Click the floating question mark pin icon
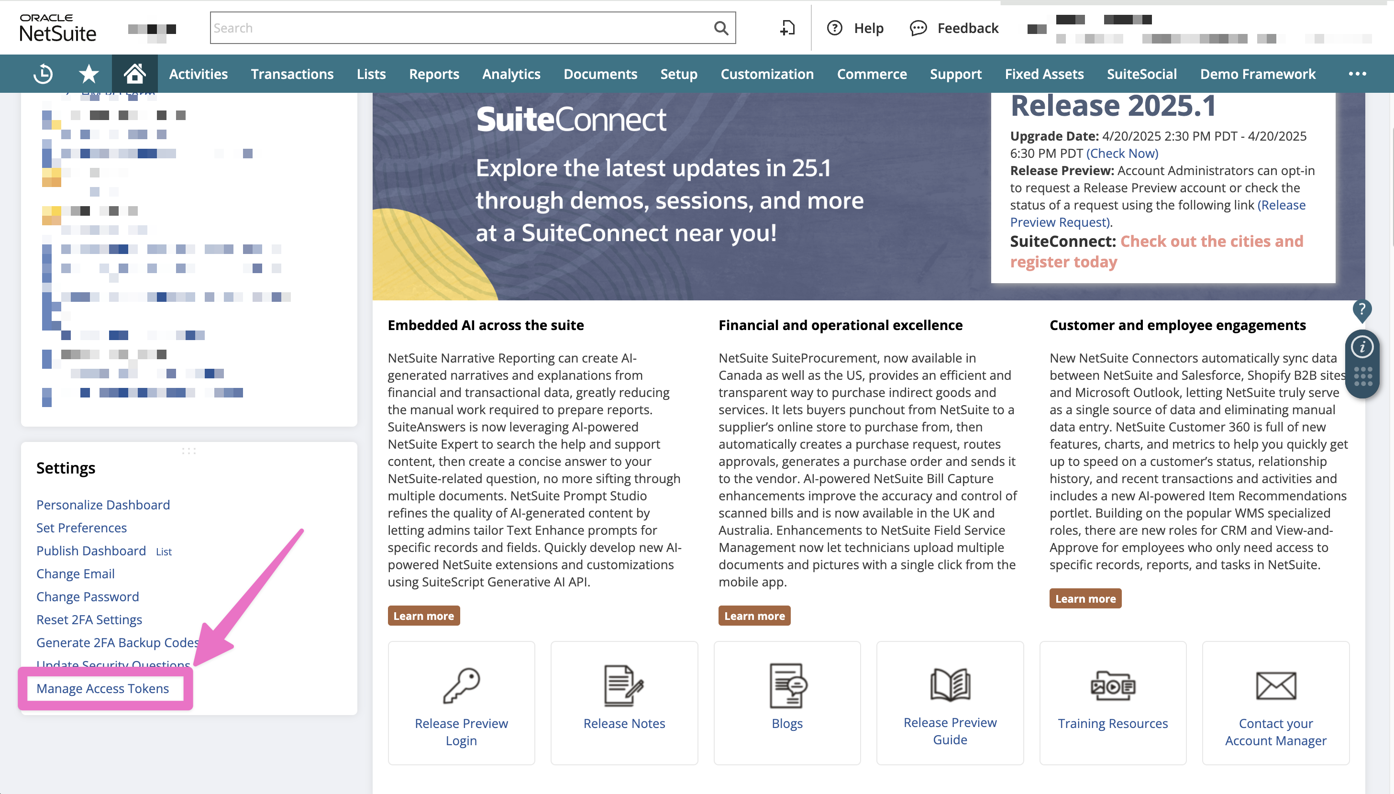Screen dimensions: 1394x794 point(1362,310)
